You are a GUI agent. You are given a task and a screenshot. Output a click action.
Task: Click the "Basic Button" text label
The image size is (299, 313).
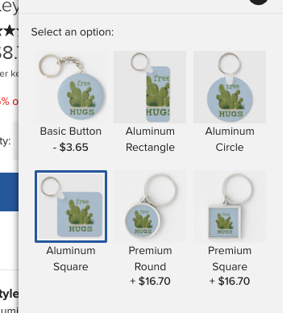71,131
